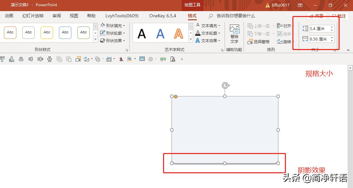Viewport: 353px width, 188px height.
Task: Click the blue slide layout icon in quick toolbar
Action: (142, 59)
